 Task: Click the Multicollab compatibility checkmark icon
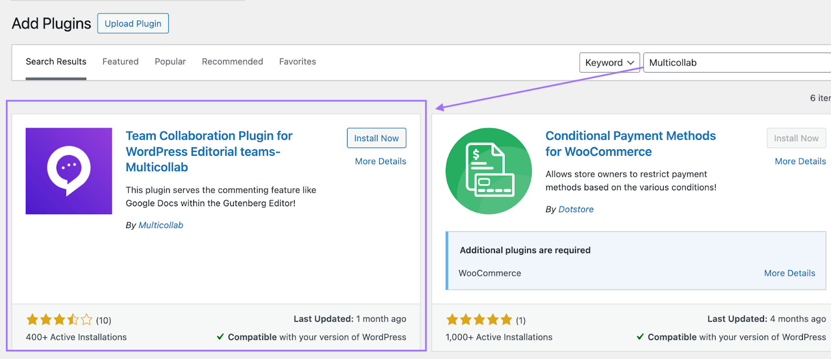(x=221, y=337)
